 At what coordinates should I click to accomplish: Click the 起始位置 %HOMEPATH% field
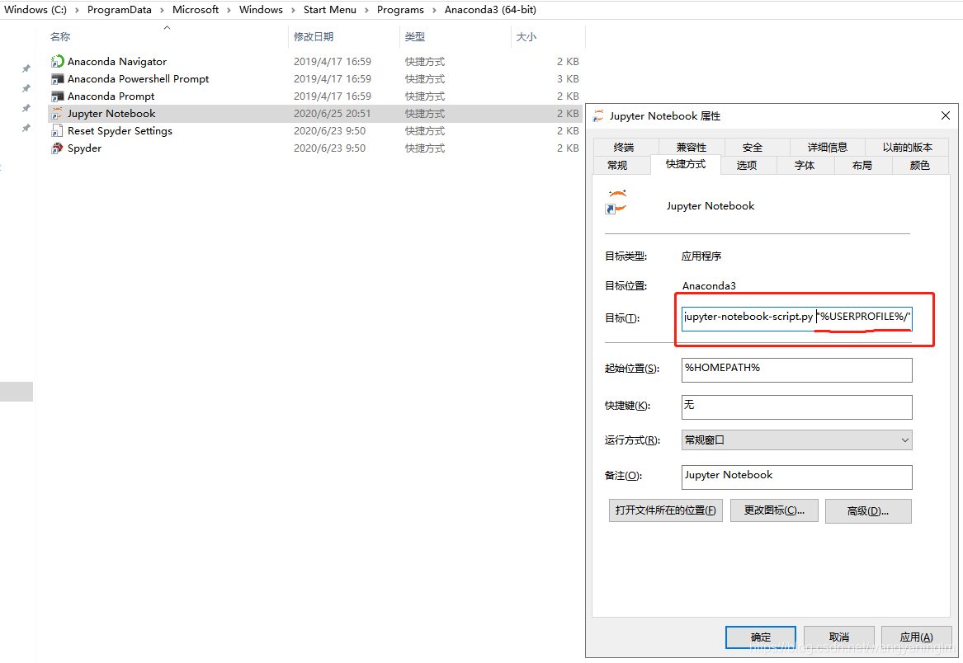[796, 369]
